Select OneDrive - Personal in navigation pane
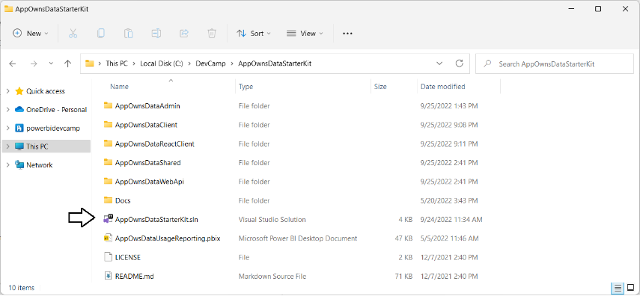643x299 pixels. (x=57, y=109)
